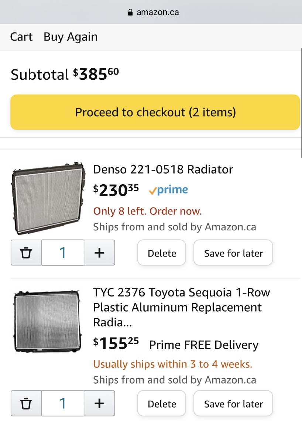Switch to the Buy Again tab
The height and width of the screenshot is (422, 302).
(x=71, y=37)
